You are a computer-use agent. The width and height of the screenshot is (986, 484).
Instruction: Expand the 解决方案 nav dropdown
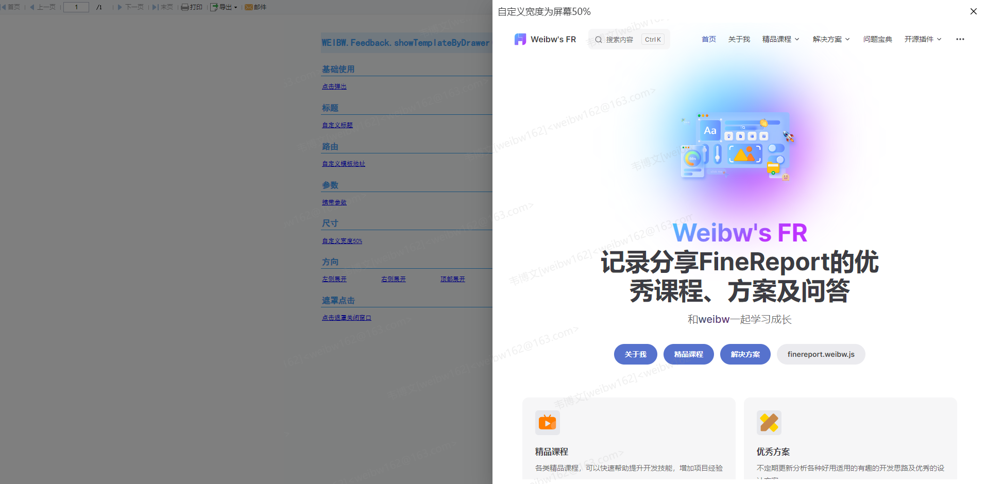coord(831,39)
